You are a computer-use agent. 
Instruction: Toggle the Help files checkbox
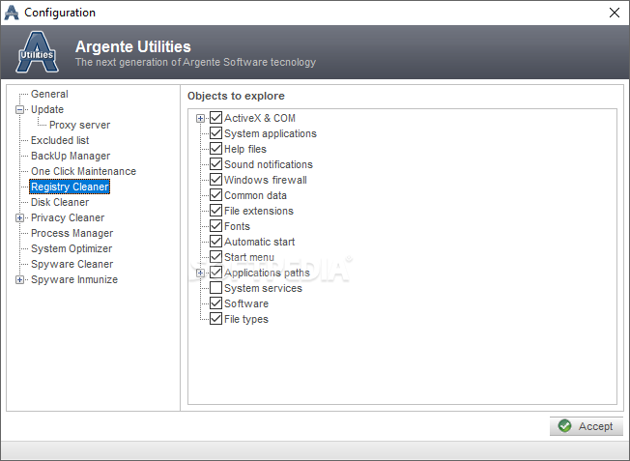pos(215,149)
